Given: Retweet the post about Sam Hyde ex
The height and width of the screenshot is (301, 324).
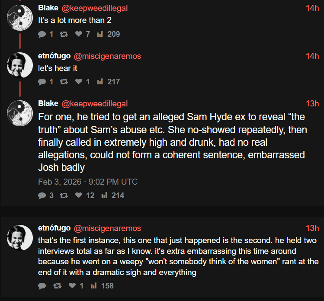Looking at the screenshot, I should 64,195.
